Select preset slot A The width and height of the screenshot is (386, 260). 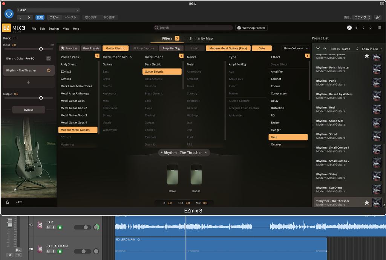click(349, 28)
